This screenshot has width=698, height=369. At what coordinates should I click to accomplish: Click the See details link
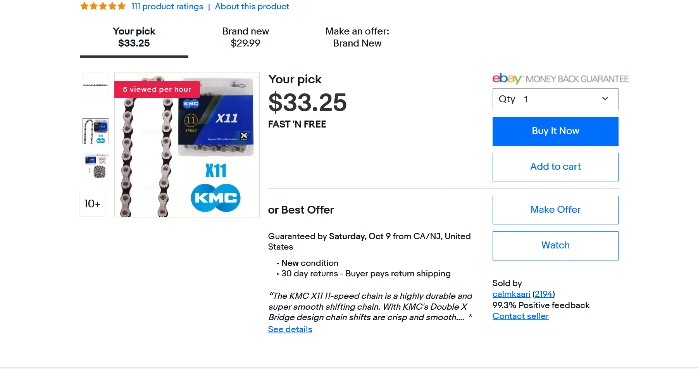point(290,329)
